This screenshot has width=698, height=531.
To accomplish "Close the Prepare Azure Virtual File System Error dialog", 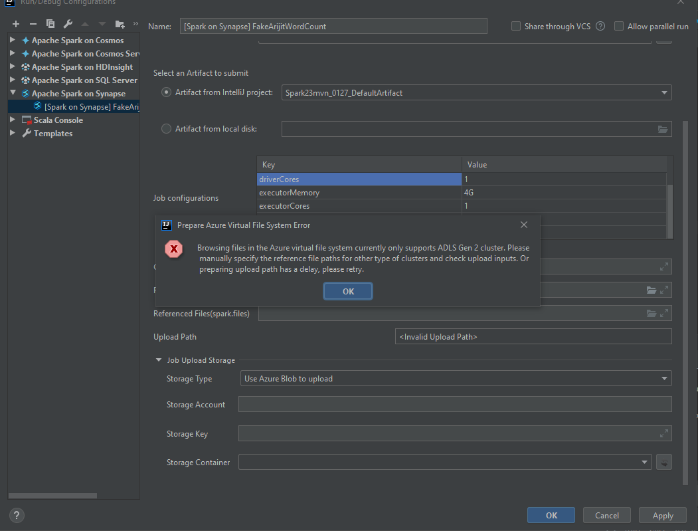I will pos(524,225).
